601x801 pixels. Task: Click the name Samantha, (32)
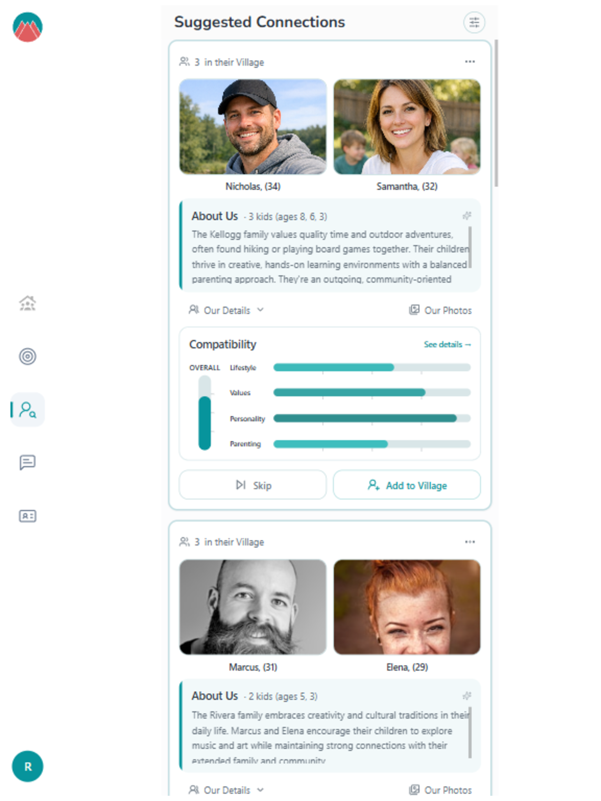coord(407,187)
